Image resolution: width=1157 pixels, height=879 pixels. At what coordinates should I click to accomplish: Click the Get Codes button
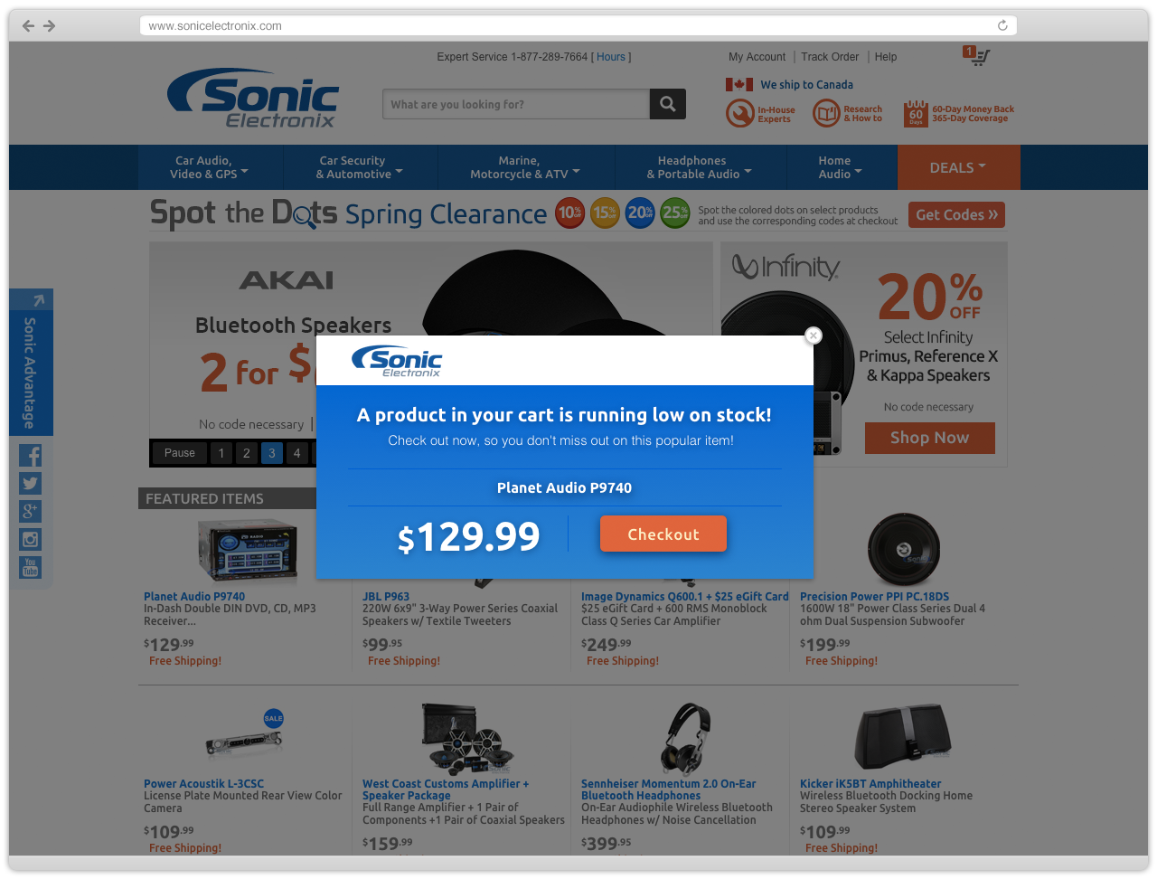click(x=956, y=214)
